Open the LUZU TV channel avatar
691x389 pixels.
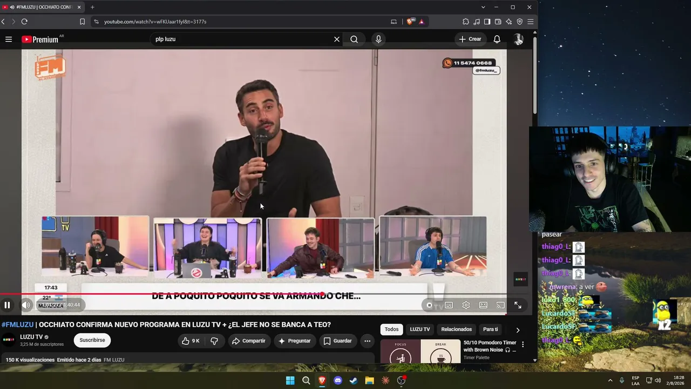[x=9, y=340]
